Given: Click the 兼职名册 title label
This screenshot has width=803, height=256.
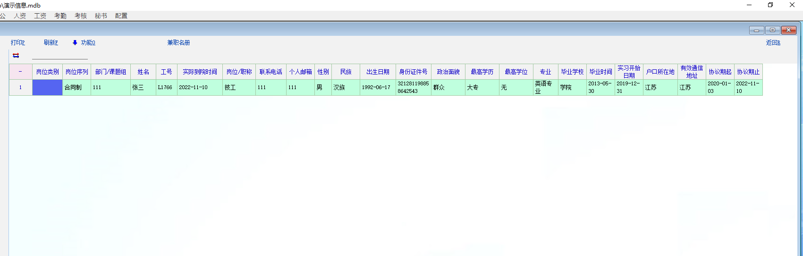Looking at the screenshot, I should 178,43.
